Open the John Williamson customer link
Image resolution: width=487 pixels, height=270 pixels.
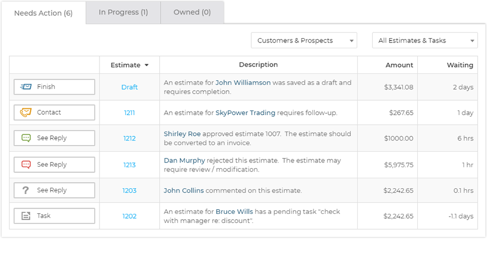pos(243,82)
